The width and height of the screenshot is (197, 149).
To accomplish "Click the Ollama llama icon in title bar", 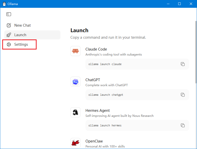I will [4, 4].
